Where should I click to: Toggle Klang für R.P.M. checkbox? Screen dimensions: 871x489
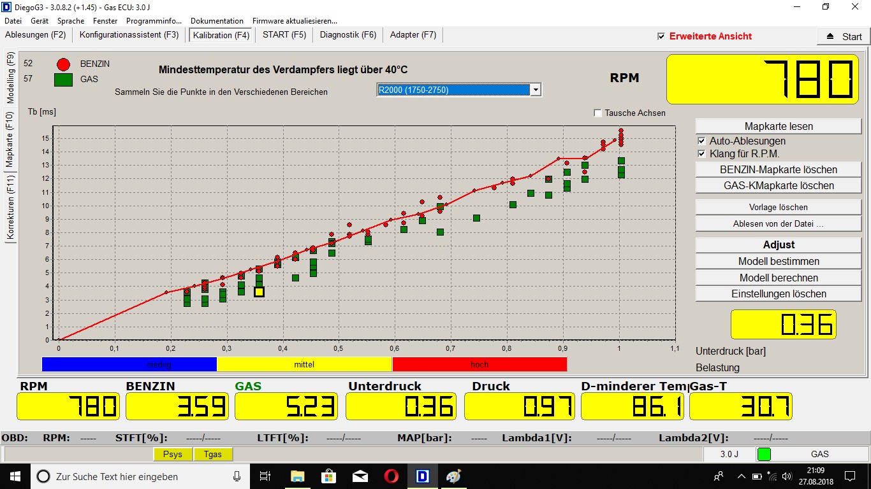701,153
